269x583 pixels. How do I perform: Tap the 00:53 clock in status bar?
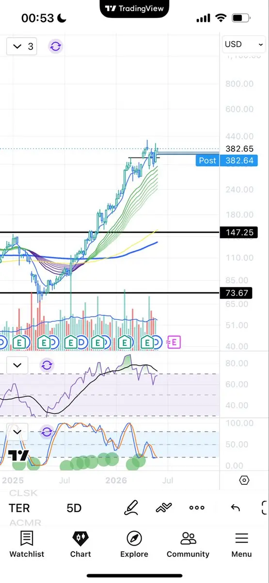pyautogui.click(x=37, y=18)
